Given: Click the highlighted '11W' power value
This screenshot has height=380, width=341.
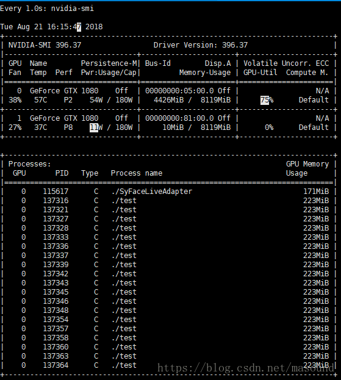Looking at the screenshot, I should [96, 127].
